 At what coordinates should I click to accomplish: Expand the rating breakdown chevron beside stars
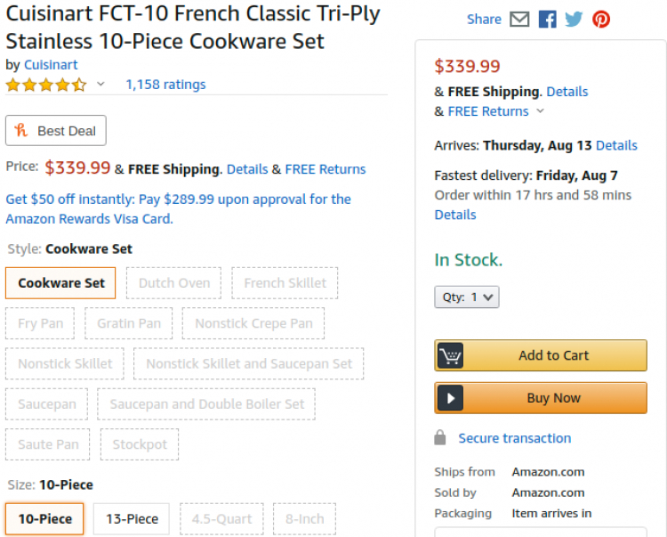[x=100, y=84]
